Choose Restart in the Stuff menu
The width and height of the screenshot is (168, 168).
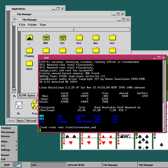(9, 155)
